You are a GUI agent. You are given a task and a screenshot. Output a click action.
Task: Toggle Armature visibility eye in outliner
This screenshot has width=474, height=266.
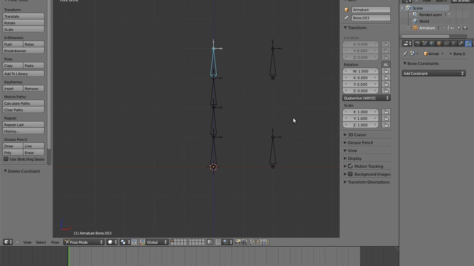(x=452, y=28)
